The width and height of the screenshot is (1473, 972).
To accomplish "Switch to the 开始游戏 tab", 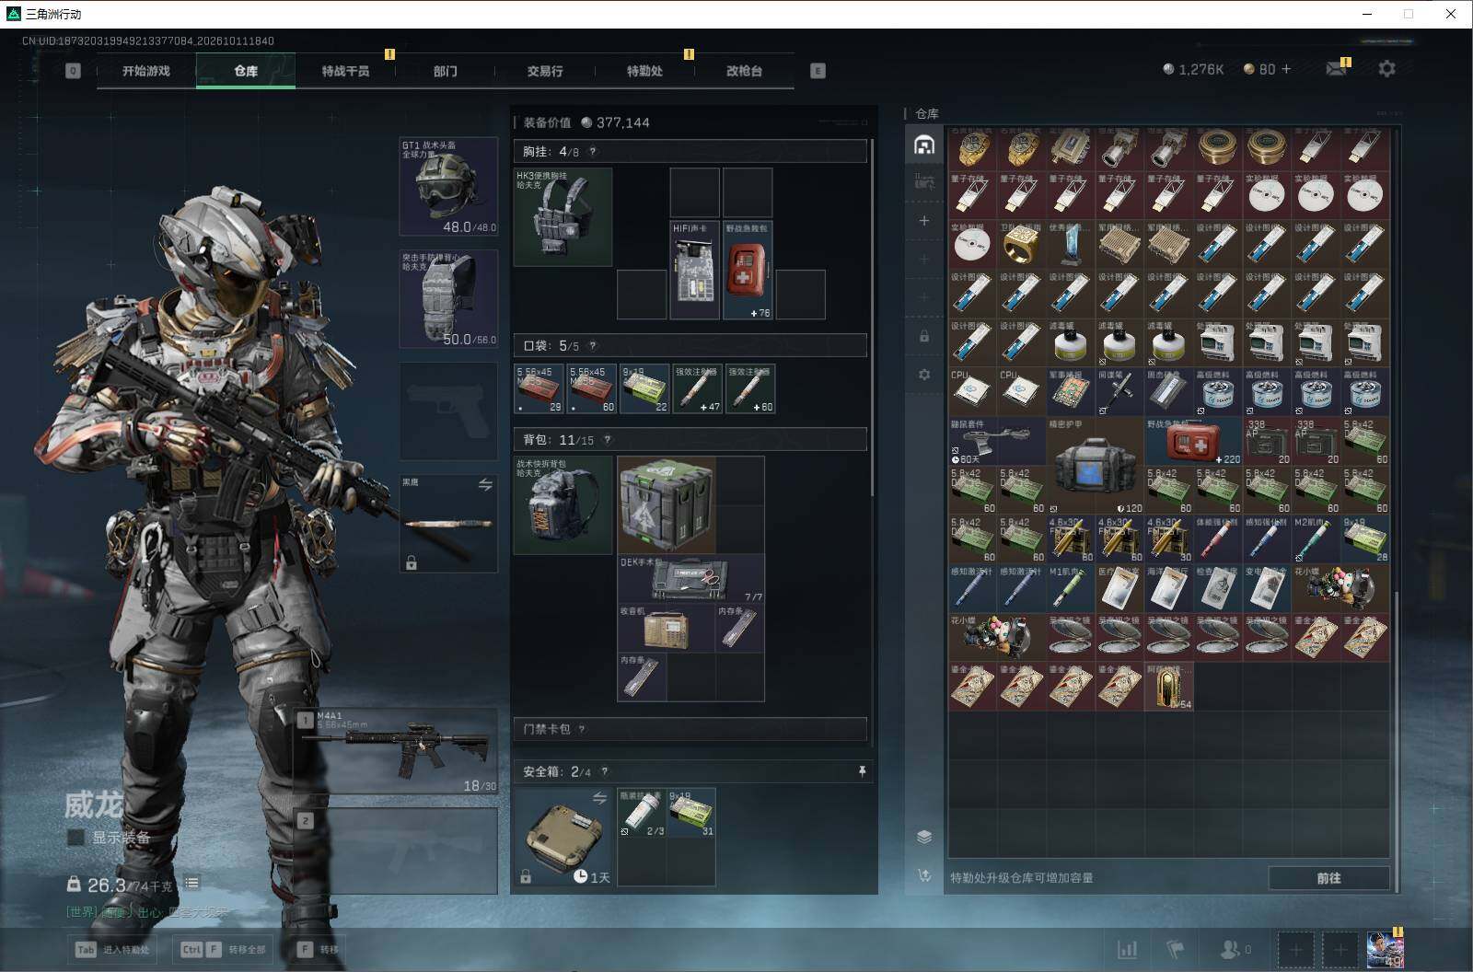I will tap(146, 71).
